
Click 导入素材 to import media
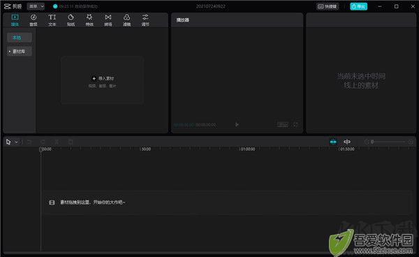pos(103,78)
